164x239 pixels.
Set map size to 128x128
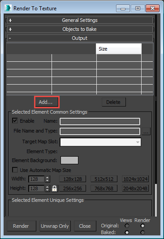[73, 179]
